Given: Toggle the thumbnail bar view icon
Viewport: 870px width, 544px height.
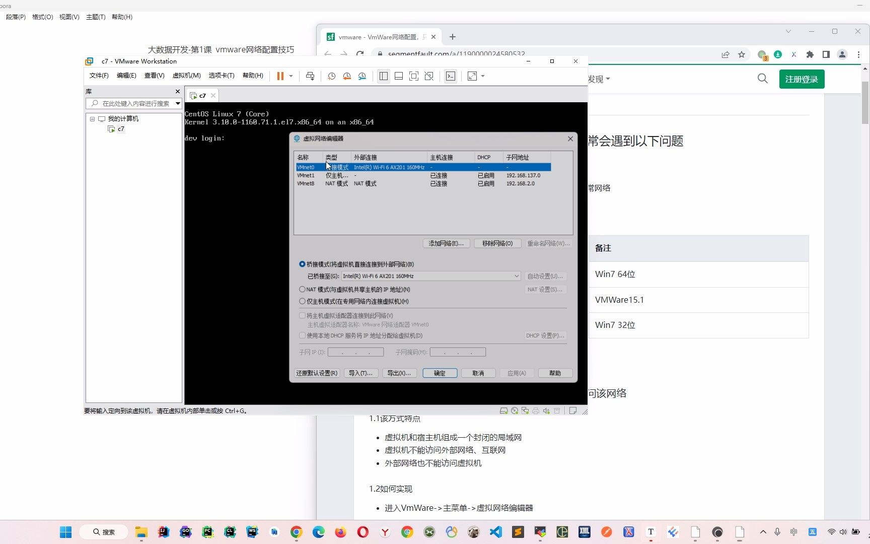Looking at the screenshot, I should [399, 76].
